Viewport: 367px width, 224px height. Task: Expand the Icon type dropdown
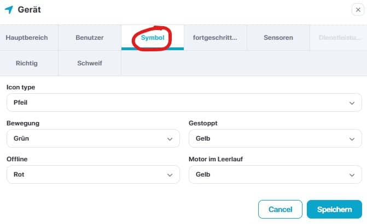(184, 102)
